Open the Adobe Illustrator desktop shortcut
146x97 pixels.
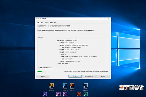click(x=72, y=87)
